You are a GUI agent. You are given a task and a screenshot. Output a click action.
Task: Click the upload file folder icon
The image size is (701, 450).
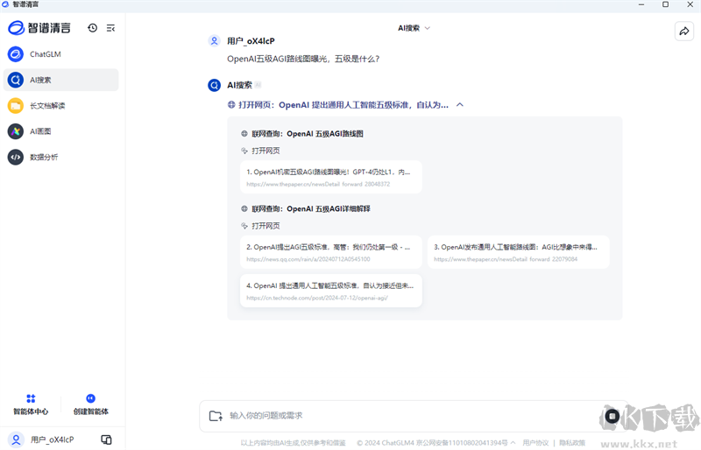pos(216,416)
